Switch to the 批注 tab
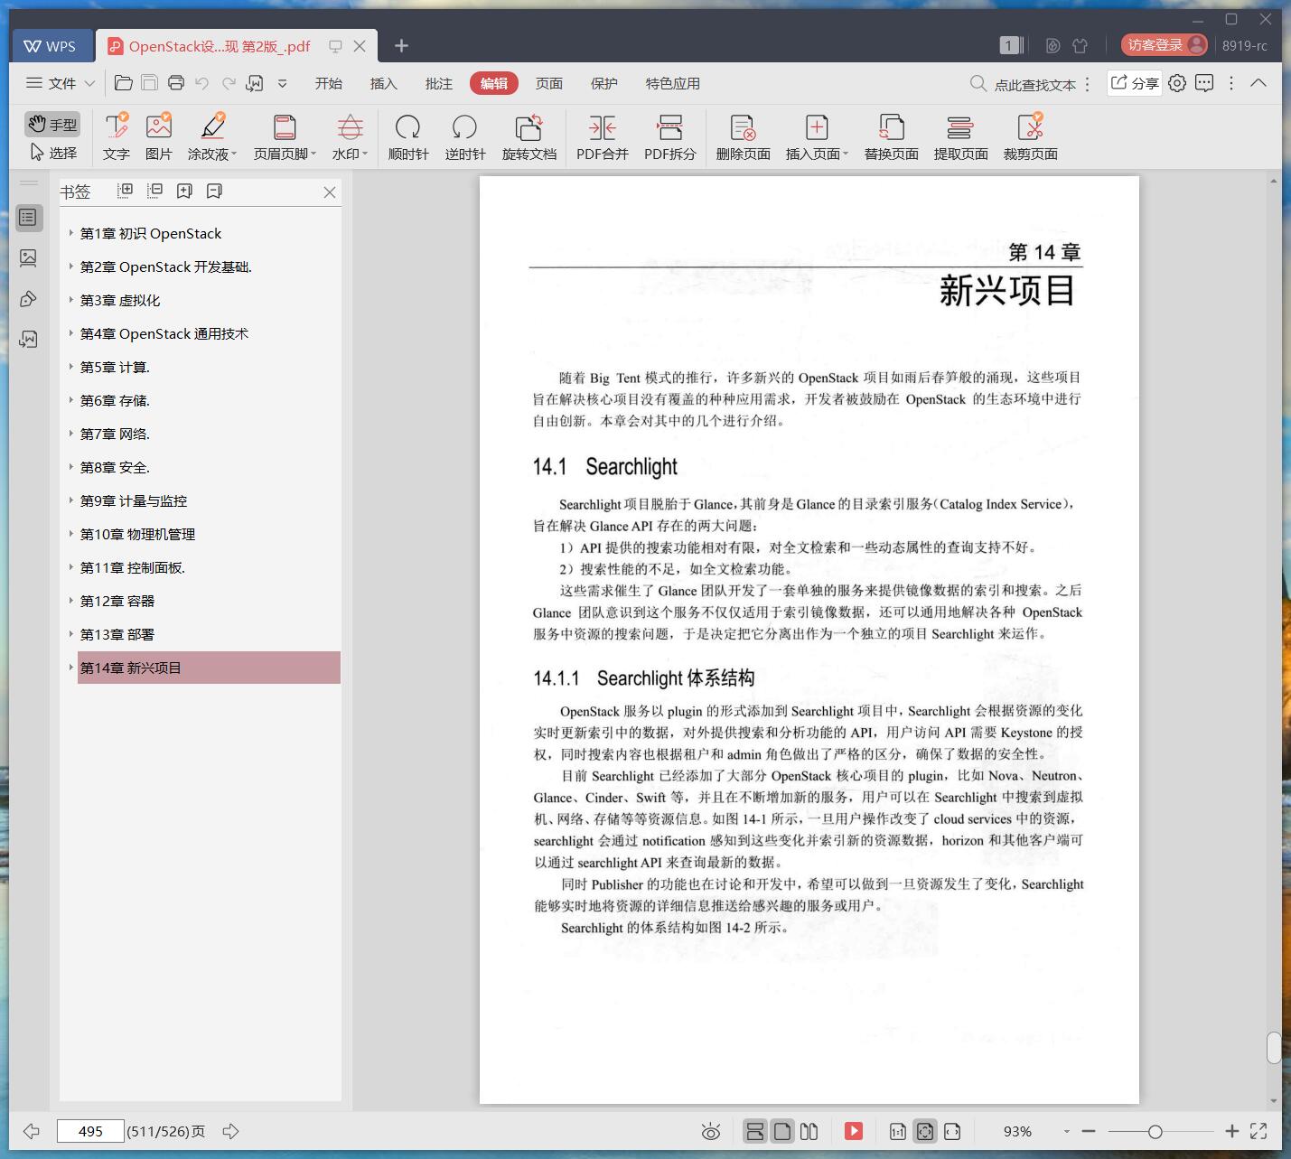The image size is (1291, 1159). coord(438,83)
